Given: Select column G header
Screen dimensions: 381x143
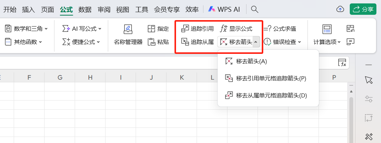Looking at the screenshot, I should pos(60,77).
